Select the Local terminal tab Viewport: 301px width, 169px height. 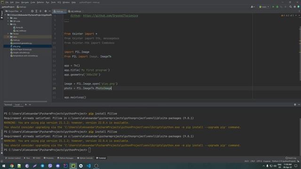click(17, 105)
